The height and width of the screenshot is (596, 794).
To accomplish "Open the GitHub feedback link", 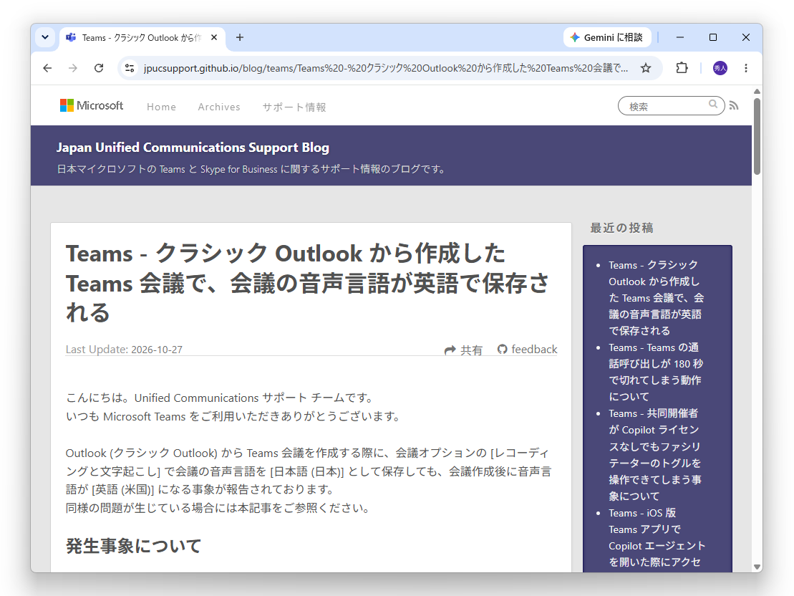I will pyautogui.click(x=527, y=349).
